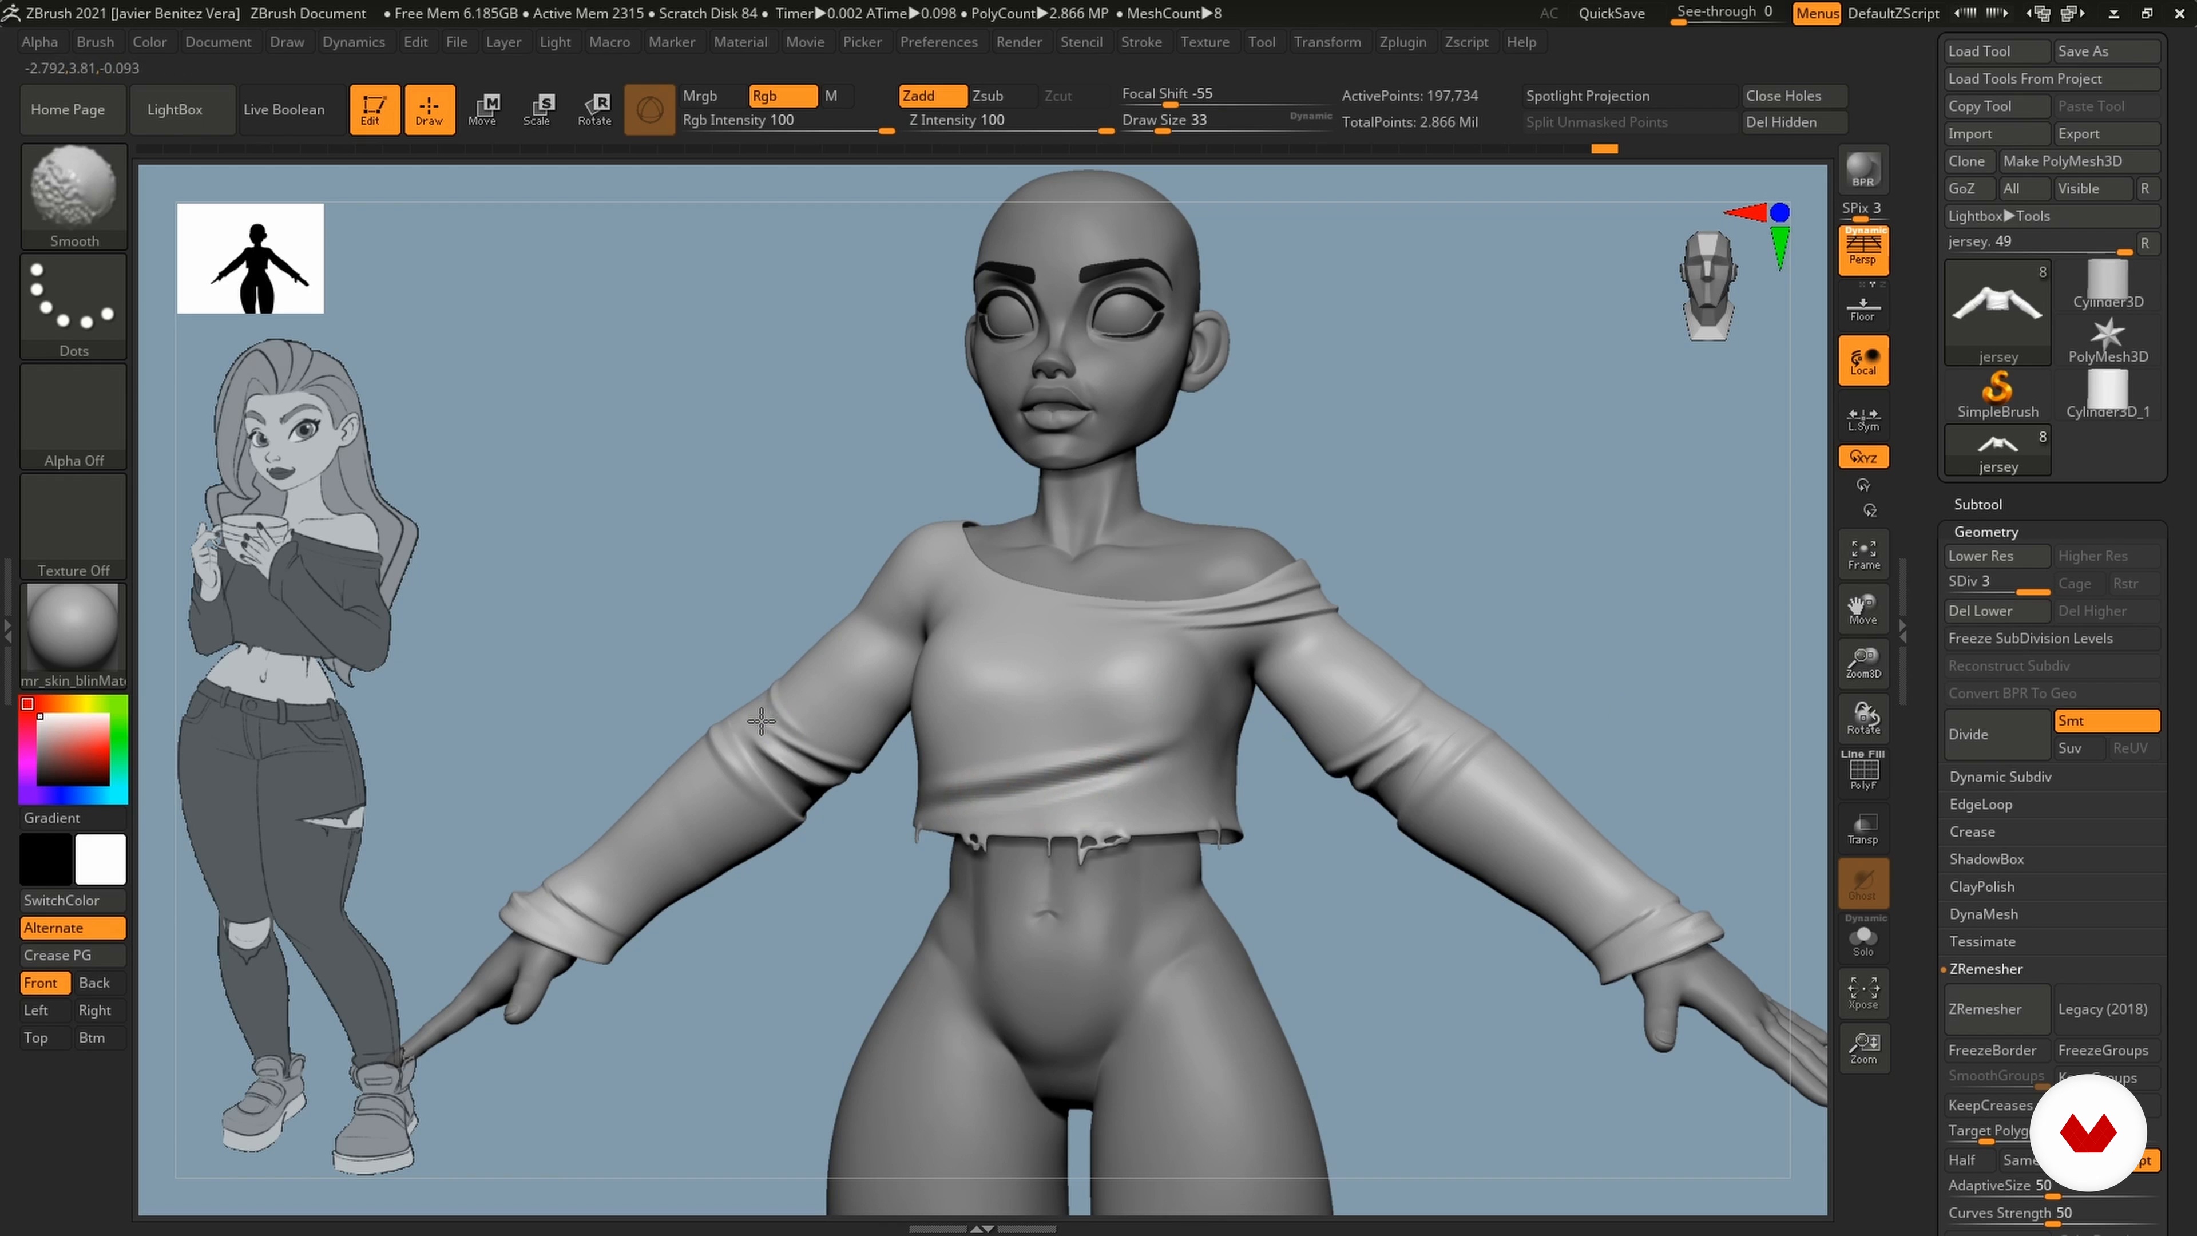Click the Load Tool button
Image resolution: width=2197 pixels, height=1236 pixels.
[x=1997, y=51]
